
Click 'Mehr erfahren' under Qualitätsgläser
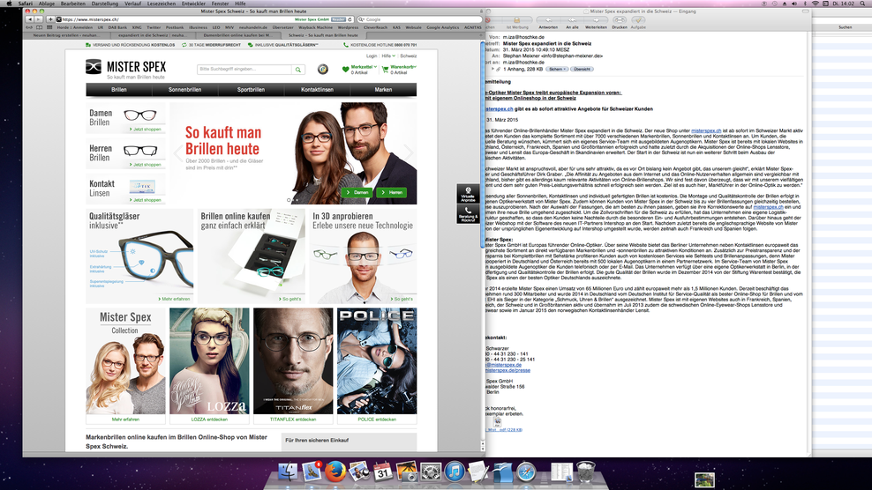[x=174, y=299]
